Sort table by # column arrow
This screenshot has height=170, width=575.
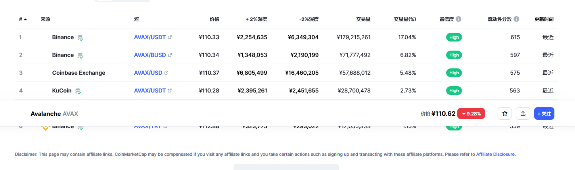coord(25,19)
